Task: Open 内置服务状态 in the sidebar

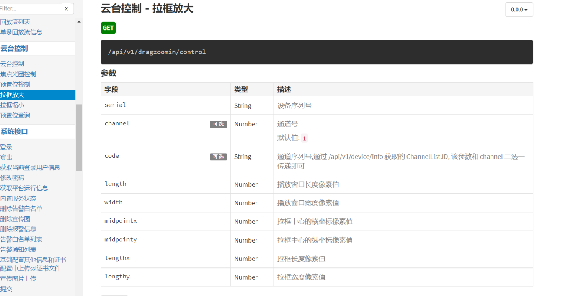Action: click(18, 199)
